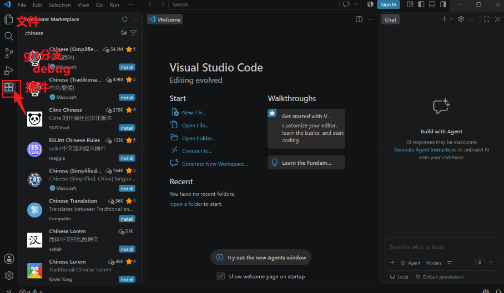This screenshot has height=293, width=504.
Task: Expand the title bar chat dropdown chevron
Action: click(356, 4)
